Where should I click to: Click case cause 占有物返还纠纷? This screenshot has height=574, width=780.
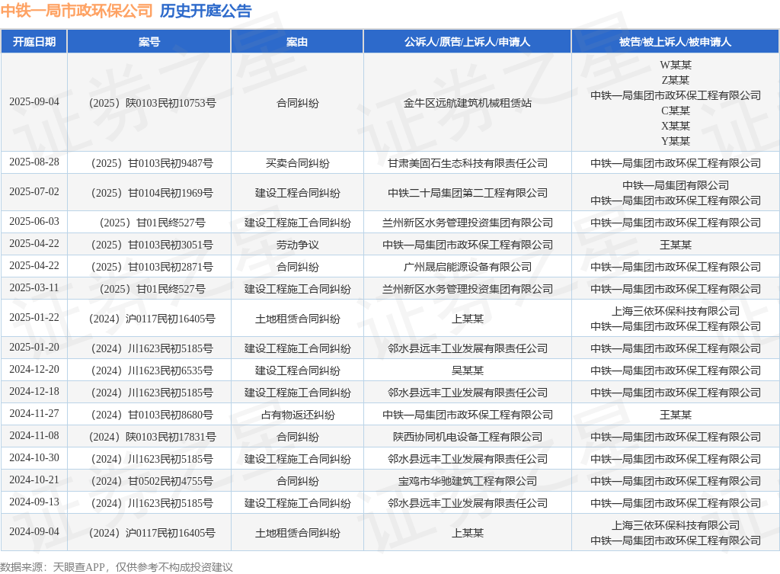tap(298, 415)
